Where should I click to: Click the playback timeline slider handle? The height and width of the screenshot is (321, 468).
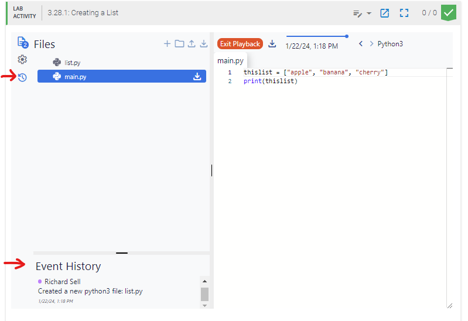click(347, 36)
